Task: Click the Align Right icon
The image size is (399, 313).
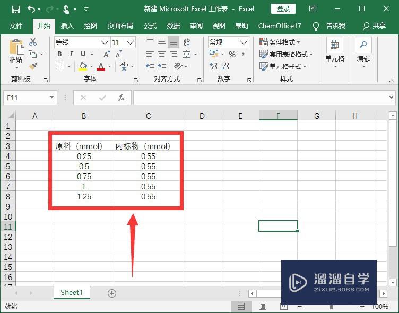Action: [x=174, y=54]
